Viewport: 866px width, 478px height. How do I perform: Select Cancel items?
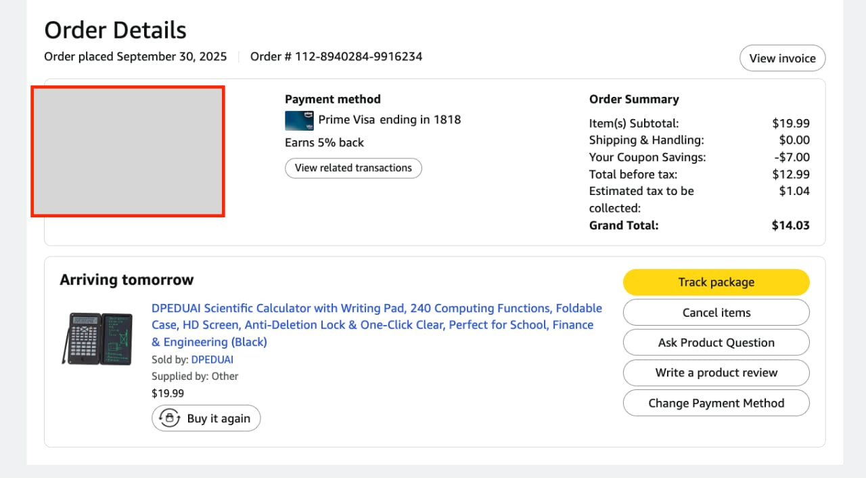point(716,313)
